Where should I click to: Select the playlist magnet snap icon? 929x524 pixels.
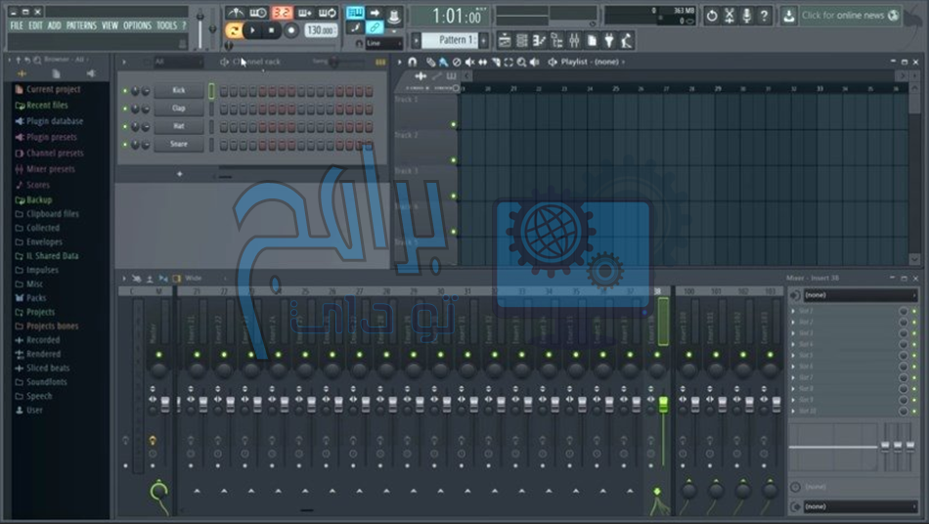point(412,62)
